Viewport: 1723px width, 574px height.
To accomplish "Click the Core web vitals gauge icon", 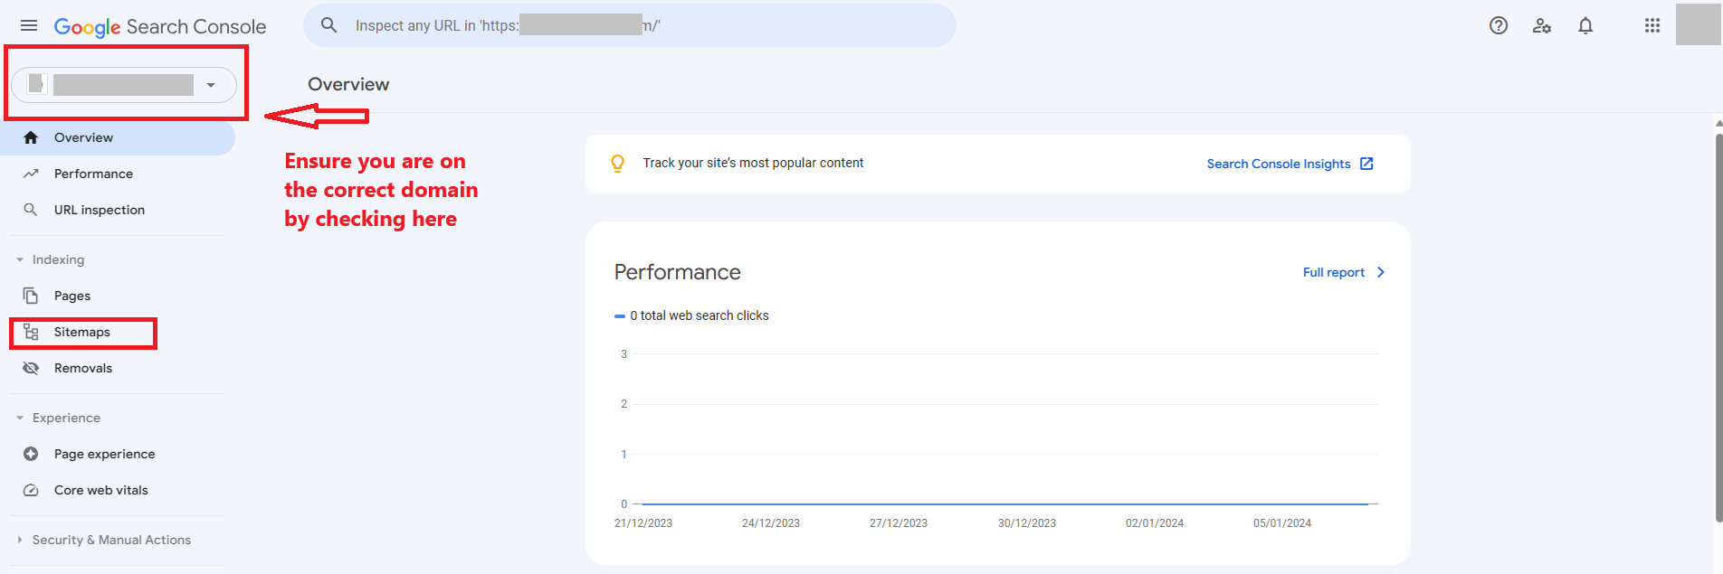I will [x=31, y=490].
